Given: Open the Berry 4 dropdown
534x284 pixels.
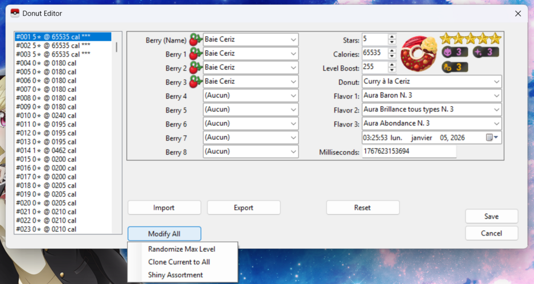Looking at the screenshot, I should point(293,96).
